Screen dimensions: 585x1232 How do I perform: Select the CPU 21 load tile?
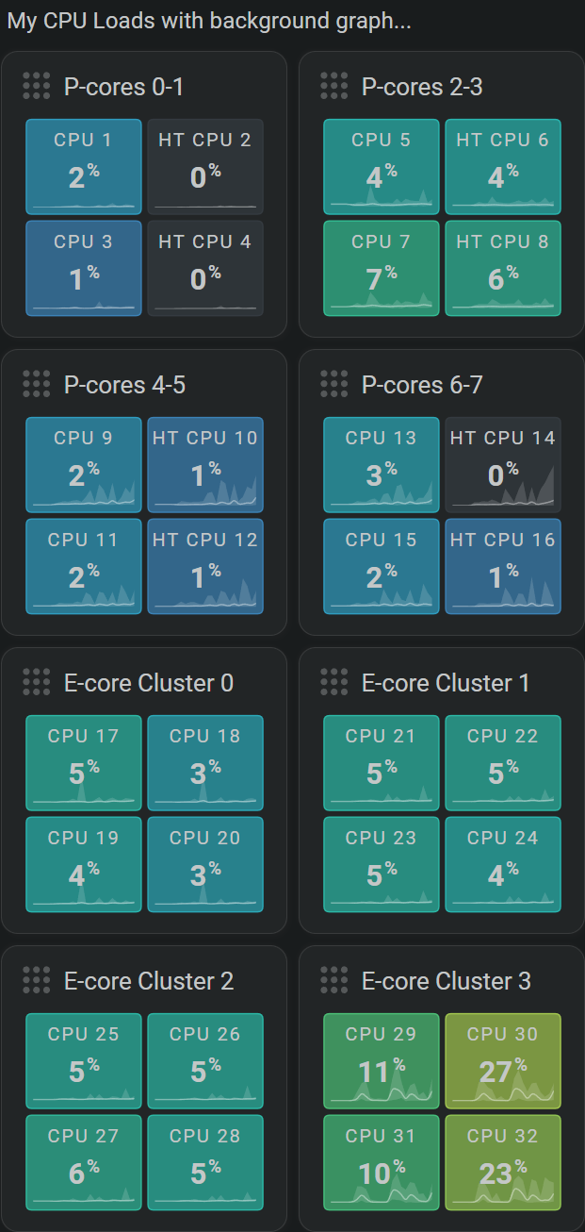pyautogui.click(x=382, y=762)
